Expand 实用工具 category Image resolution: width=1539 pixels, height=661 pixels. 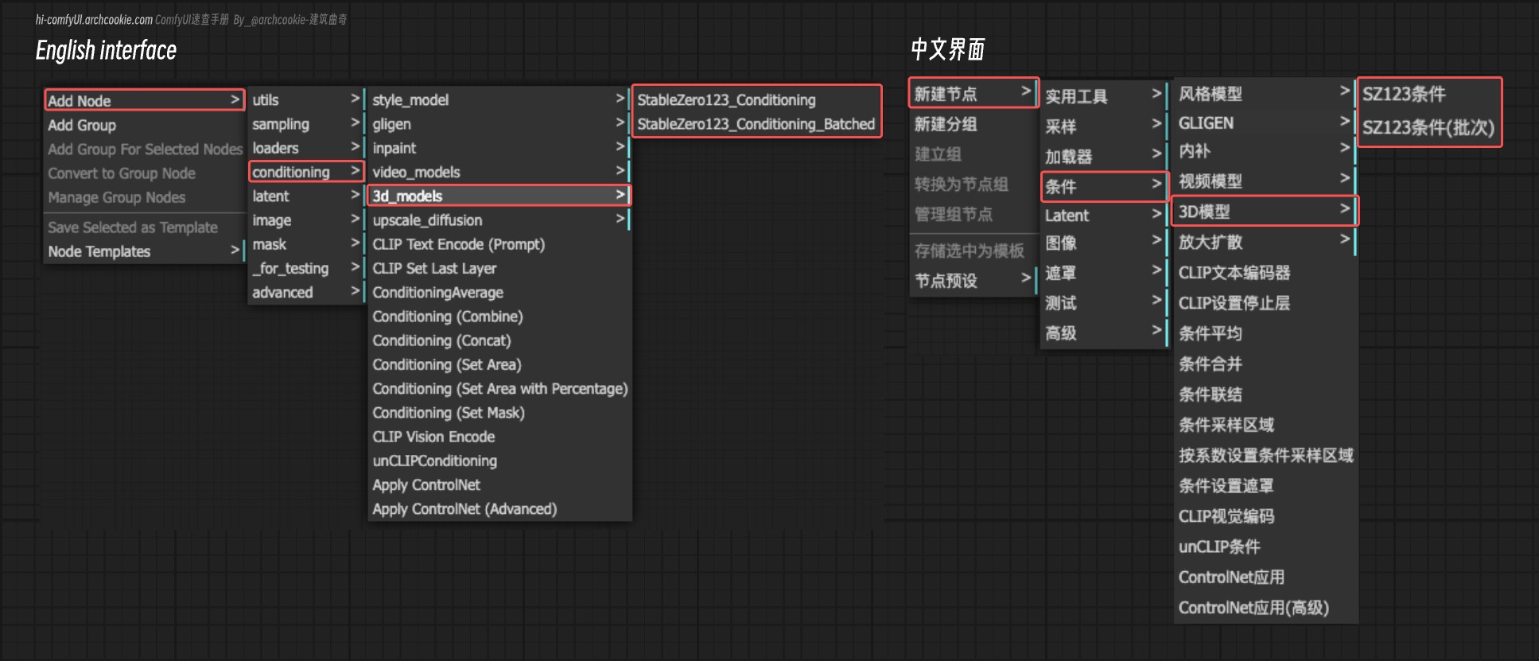coord(1104,96)
